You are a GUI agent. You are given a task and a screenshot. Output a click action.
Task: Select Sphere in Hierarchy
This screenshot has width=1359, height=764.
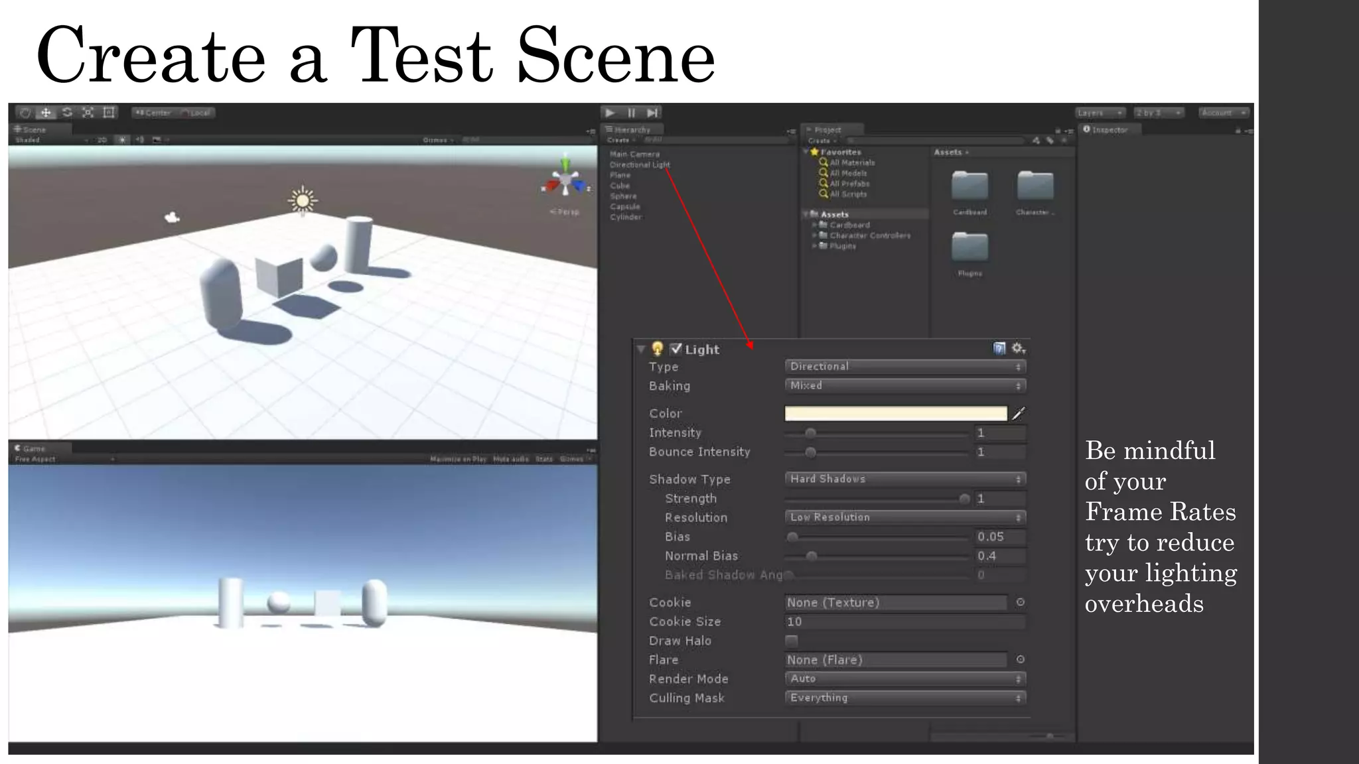coord(623,196)
